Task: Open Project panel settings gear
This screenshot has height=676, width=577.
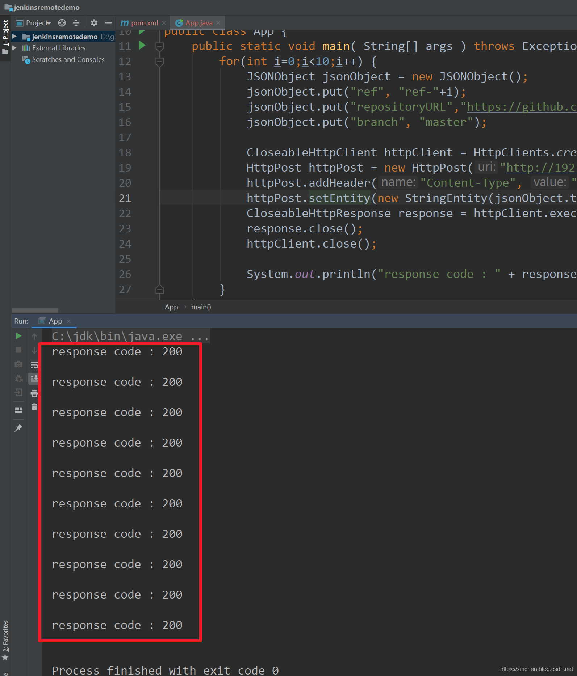Action: coord(94,23)
